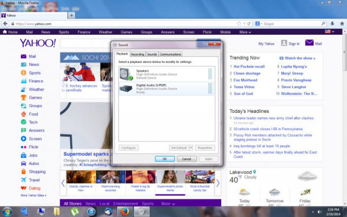Click the Firefox downloads arrow icon
The image size is (347, 217).
coord(332,24)
